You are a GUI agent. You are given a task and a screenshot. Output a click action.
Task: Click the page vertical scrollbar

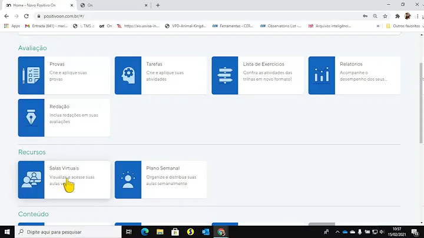pyautogui.click(x=421, y=103)
